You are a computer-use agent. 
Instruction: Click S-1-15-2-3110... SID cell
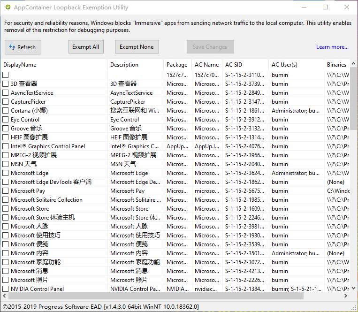click(244, 75)
